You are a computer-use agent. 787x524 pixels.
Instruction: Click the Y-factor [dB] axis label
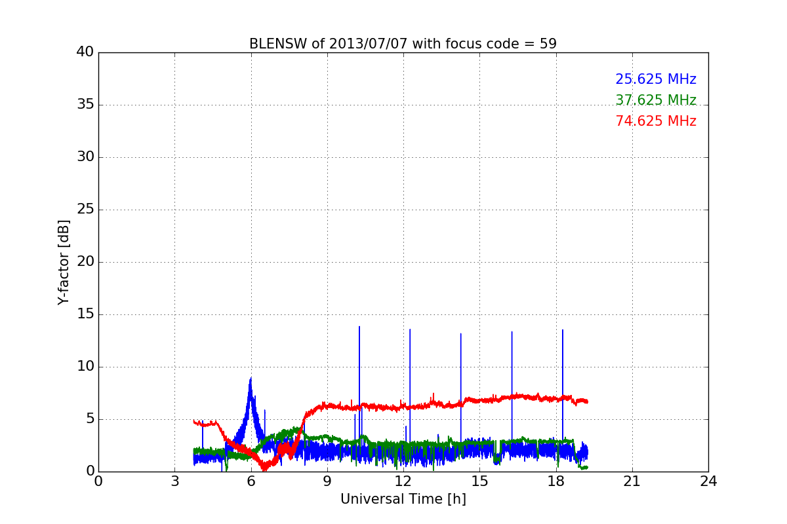pos(64,262)
